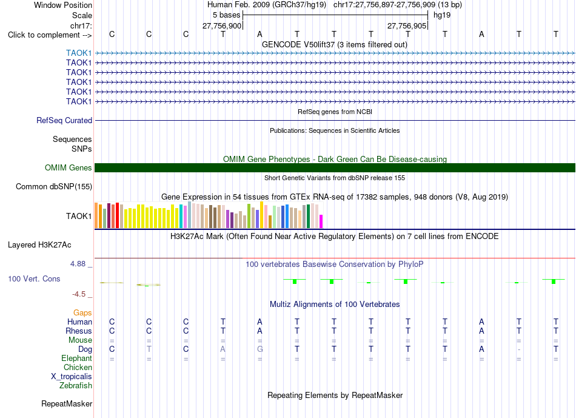
Task: Click 'Multiz Alignments of 100 Vertebrates' title
Action: (x=335, y=305)
